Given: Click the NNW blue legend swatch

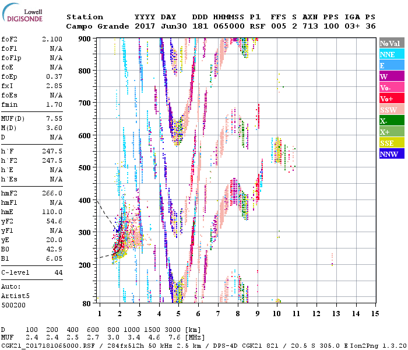Looking at the screenshot, I should click(391, 154).
